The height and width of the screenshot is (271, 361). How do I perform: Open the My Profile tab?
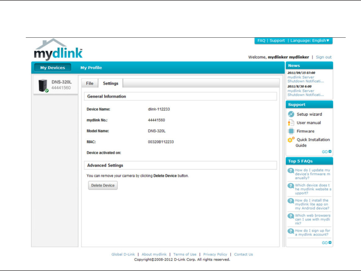tap(91, 68)
